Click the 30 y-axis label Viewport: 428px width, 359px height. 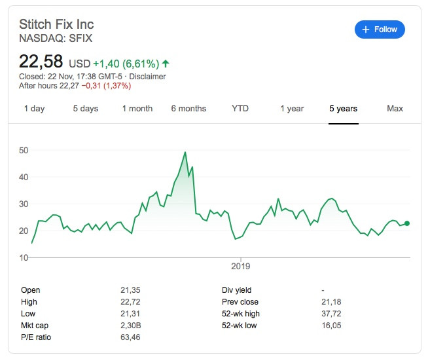24,204
